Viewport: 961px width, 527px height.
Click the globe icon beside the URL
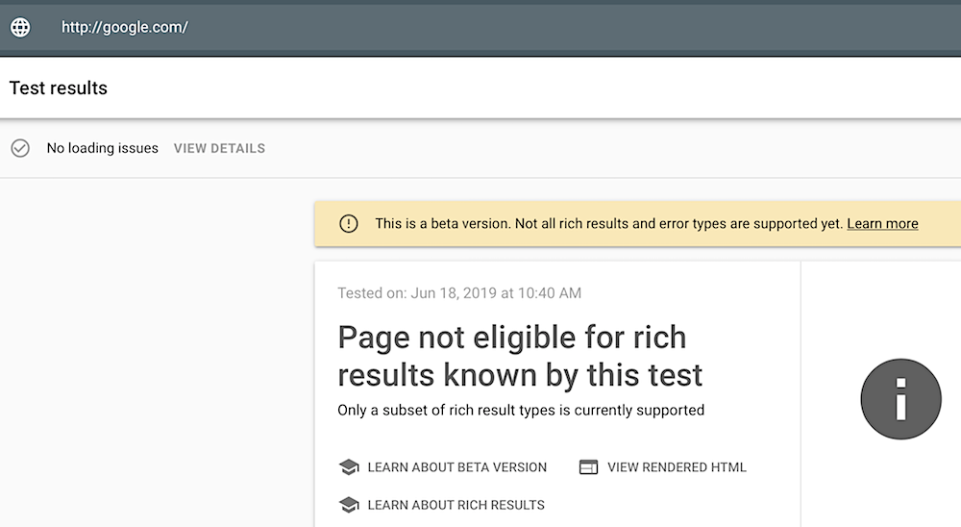tap(20, 27)
